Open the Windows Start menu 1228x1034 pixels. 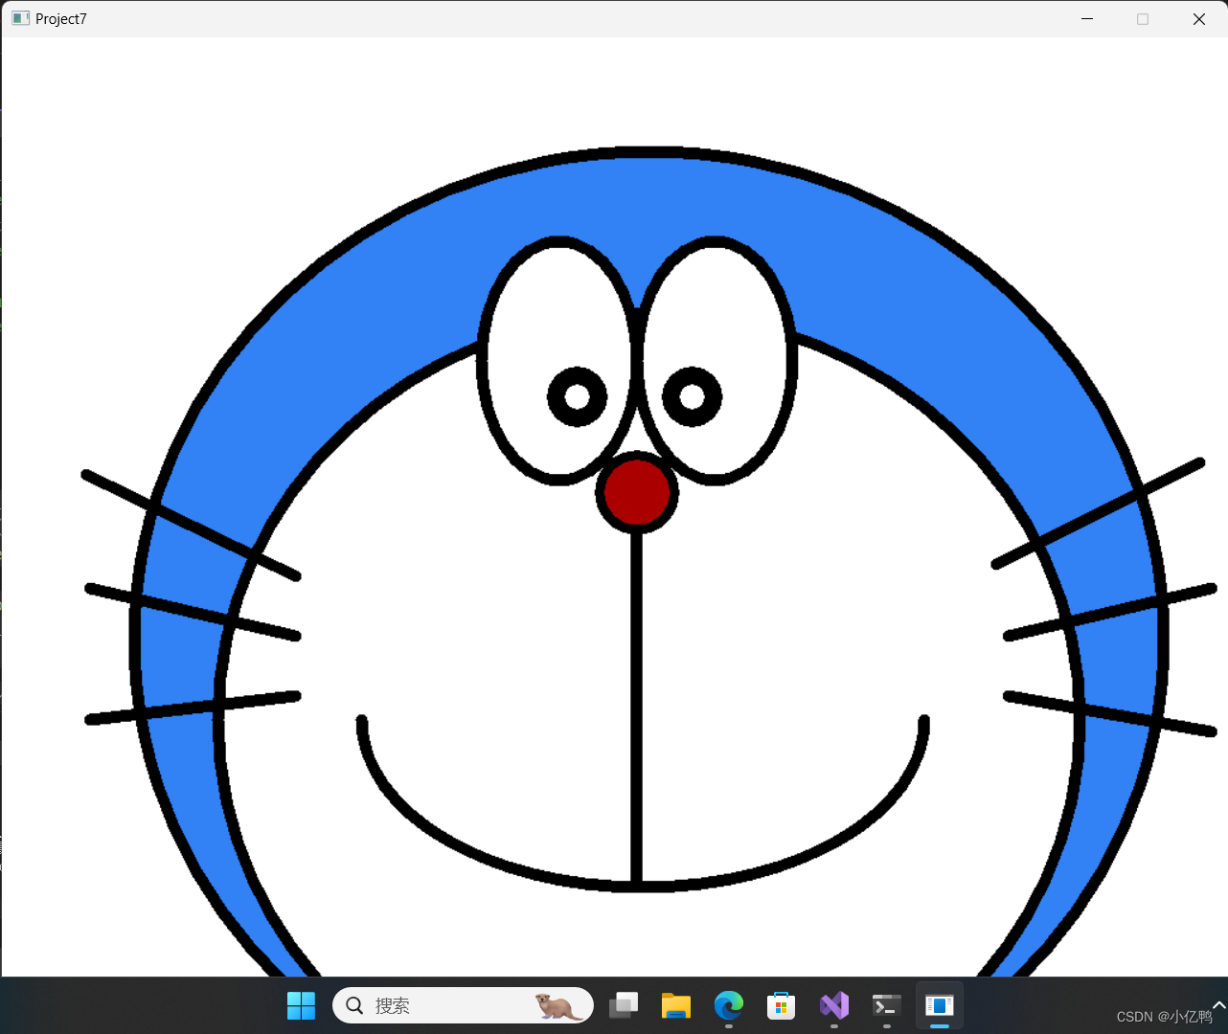[301, 1005]
